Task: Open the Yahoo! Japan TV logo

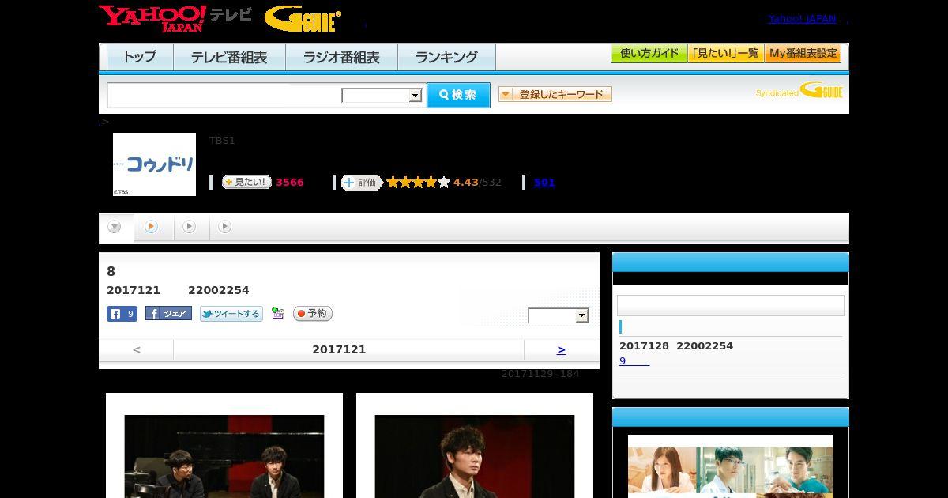Action: point(175,18)
